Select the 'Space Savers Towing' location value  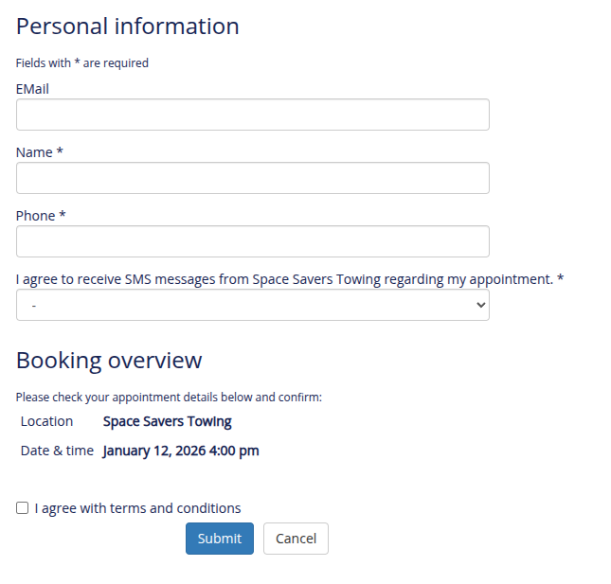coord(167,421)
